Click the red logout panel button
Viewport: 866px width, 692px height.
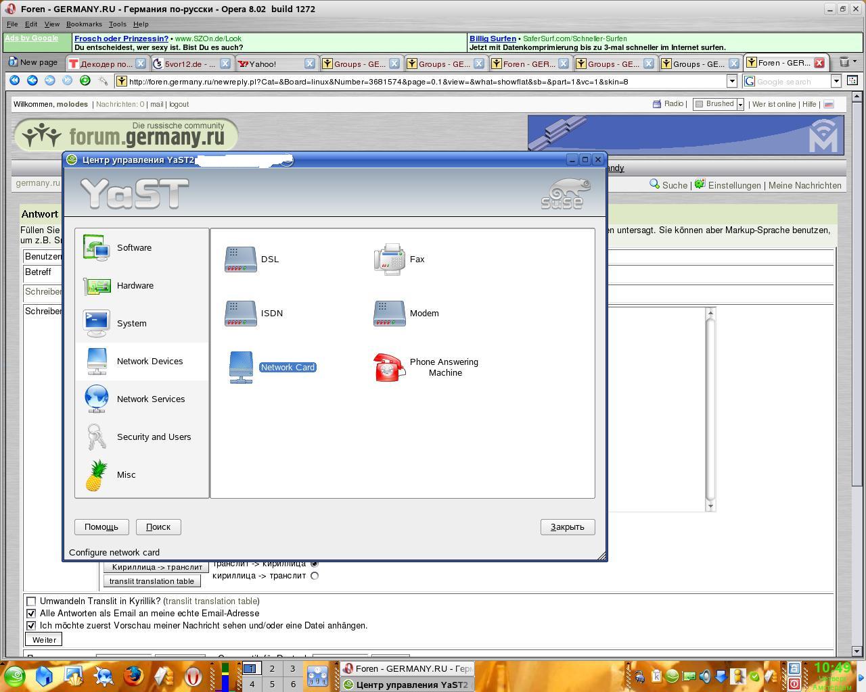point(794,684)
